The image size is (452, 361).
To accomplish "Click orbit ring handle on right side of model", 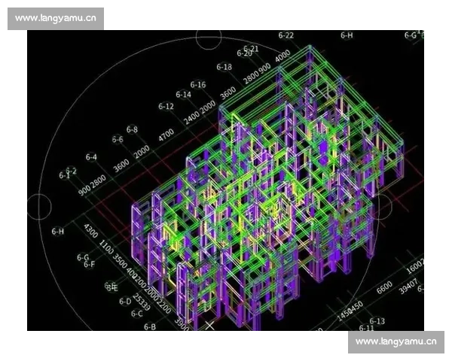I will point(380,207).
